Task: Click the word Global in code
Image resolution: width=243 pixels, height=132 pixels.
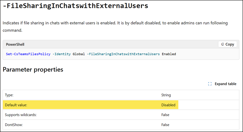Action: pos(79,54)
